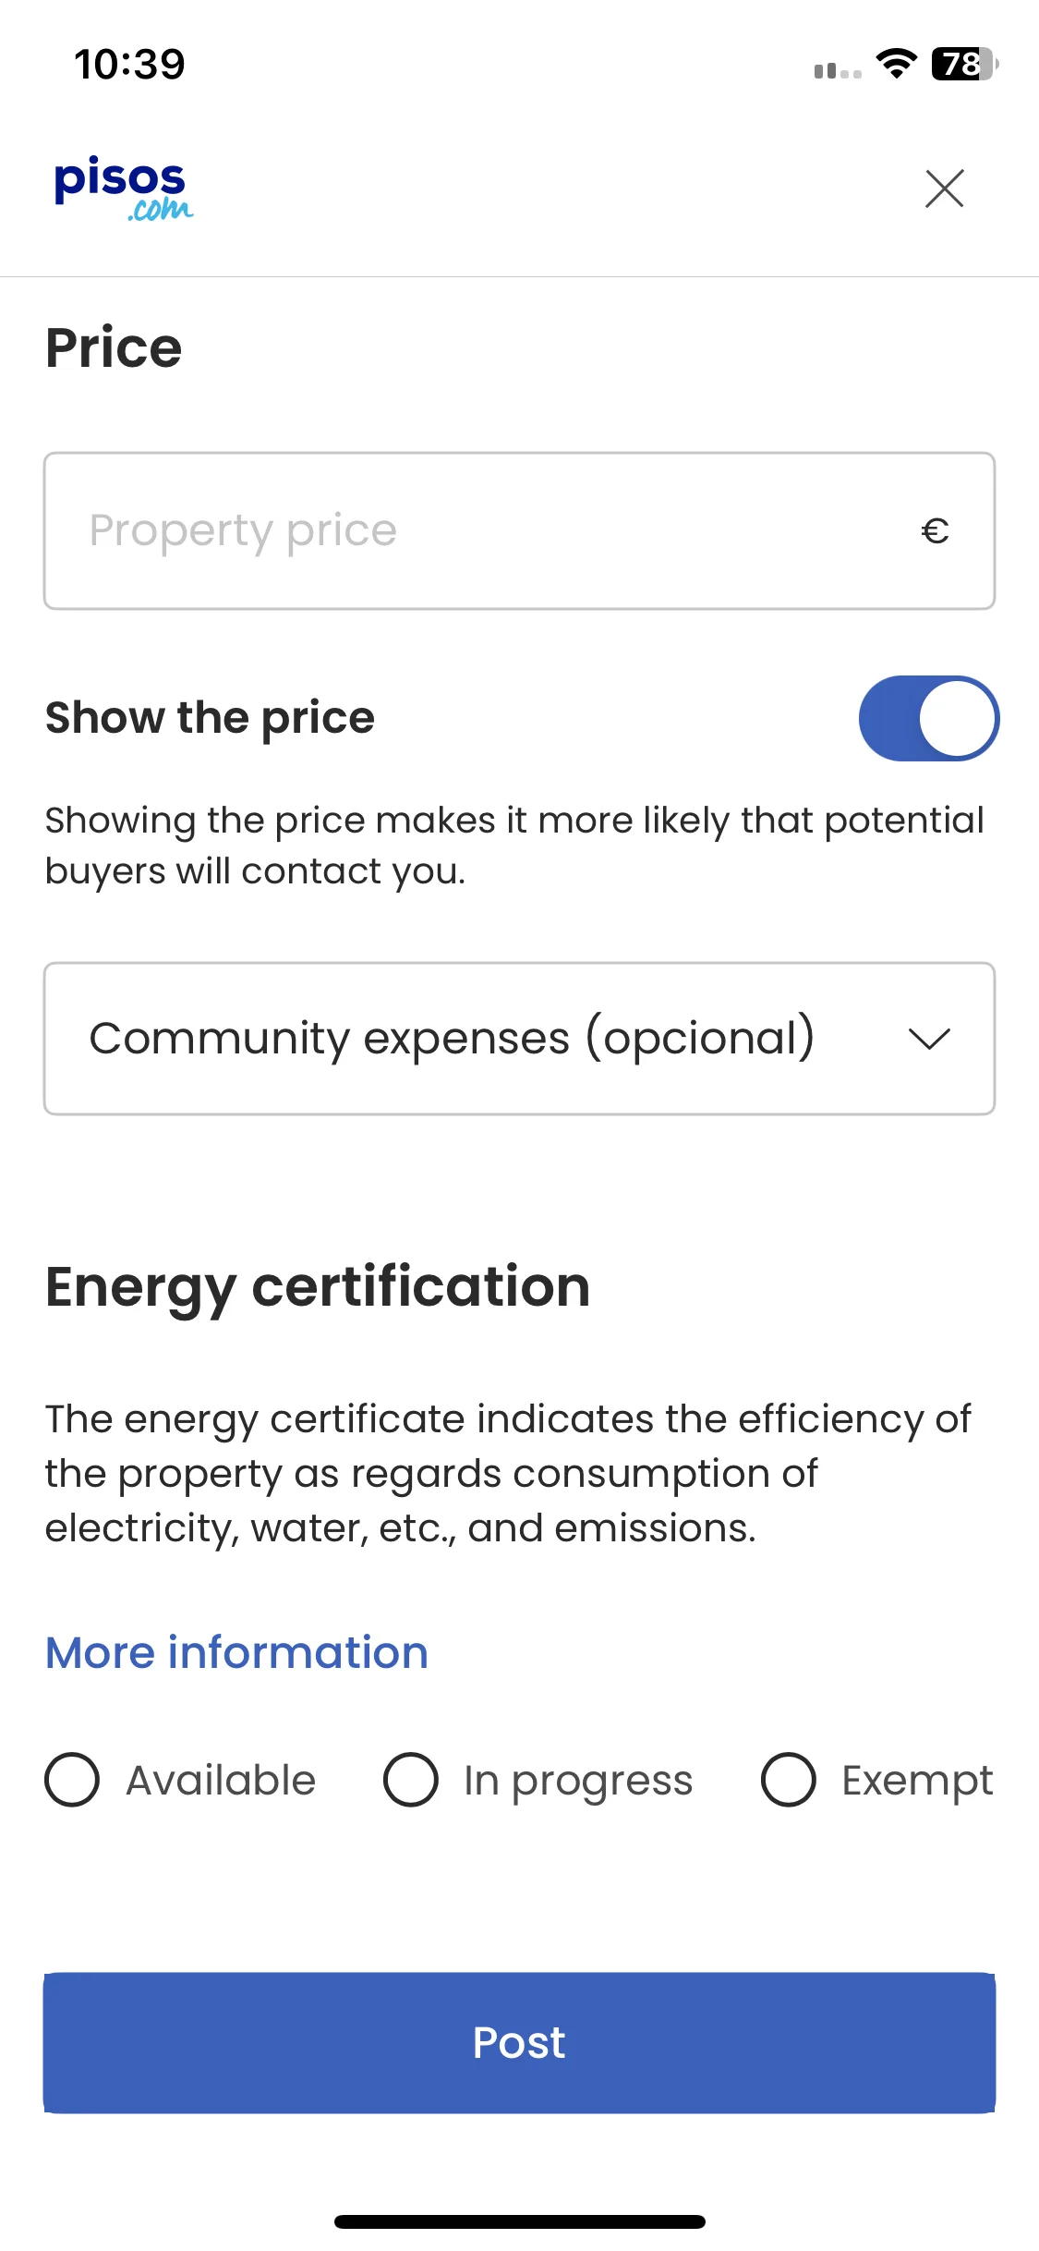Image resolution: width=1039 pixels, height=2251 pixels.
Task: Select the Available radio button
Action: tap(72, 1780)
